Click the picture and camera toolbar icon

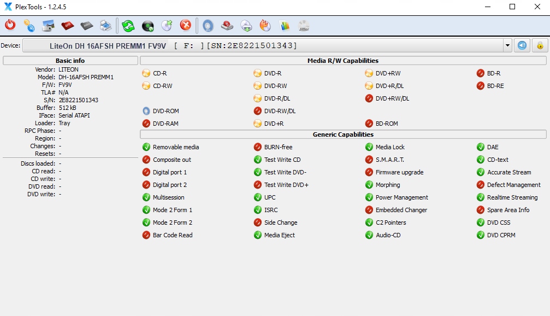(x=48, y=26)
